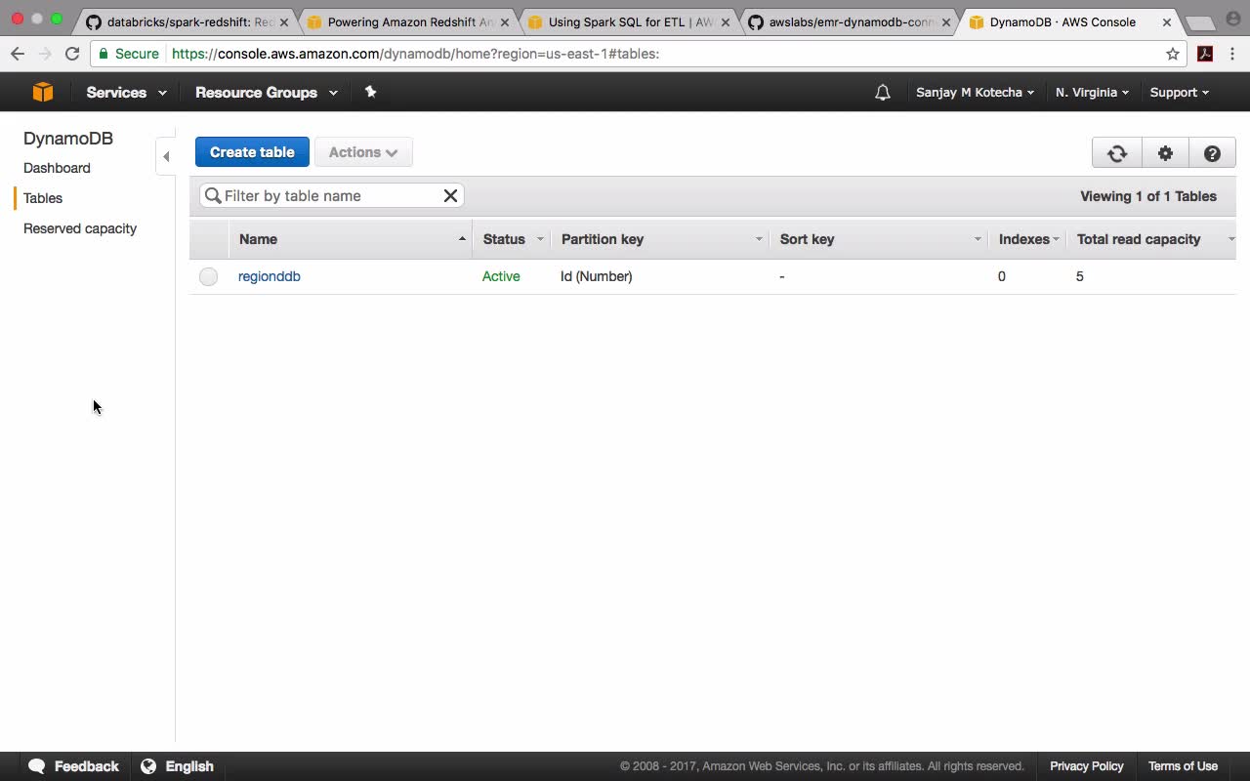
Task: Click the Create table button
Action: click(x=252, y=152)
